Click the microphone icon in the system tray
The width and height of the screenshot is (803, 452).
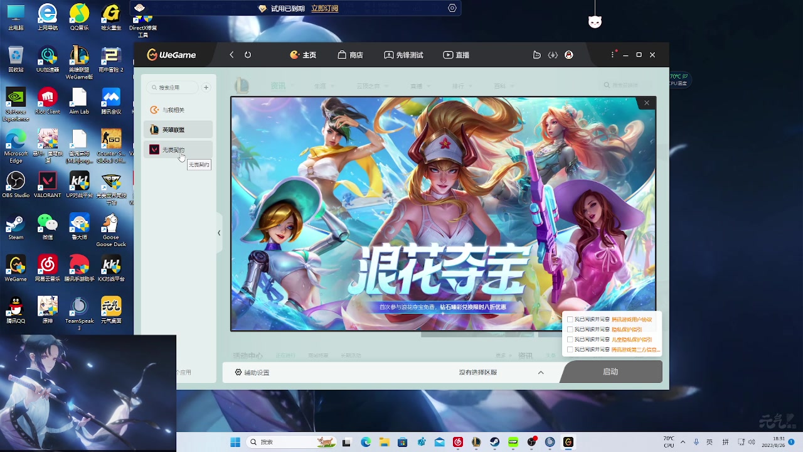(696, 442)
